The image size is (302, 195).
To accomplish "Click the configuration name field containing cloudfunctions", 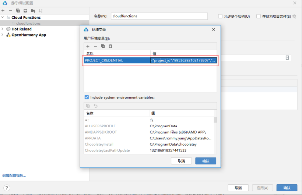I will [159, 16].
